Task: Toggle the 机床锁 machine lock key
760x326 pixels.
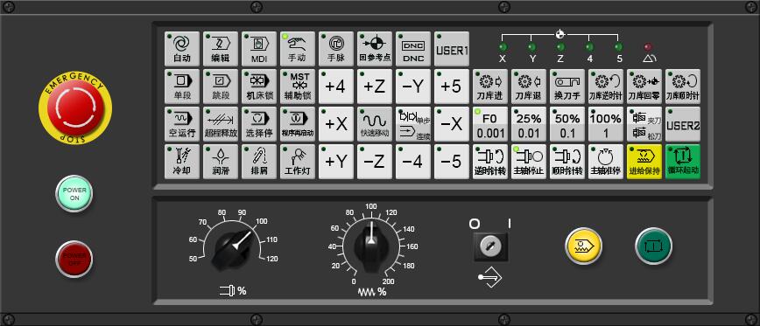Action: click(259, 87)
